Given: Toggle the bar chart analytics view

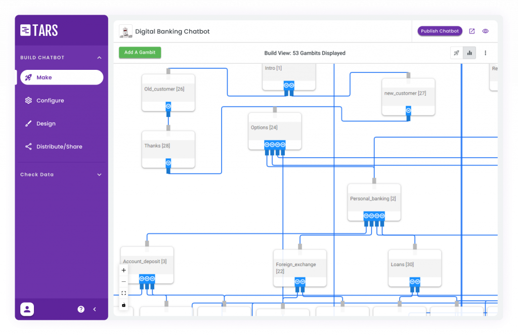Looking at the screenshot, I should point(469,53).
